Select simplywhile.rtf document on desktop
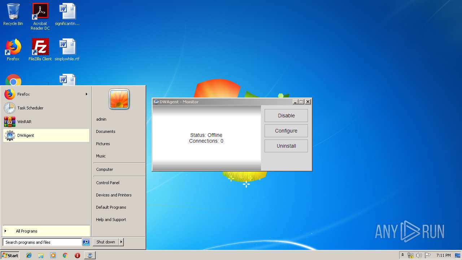 pos(67,50)
